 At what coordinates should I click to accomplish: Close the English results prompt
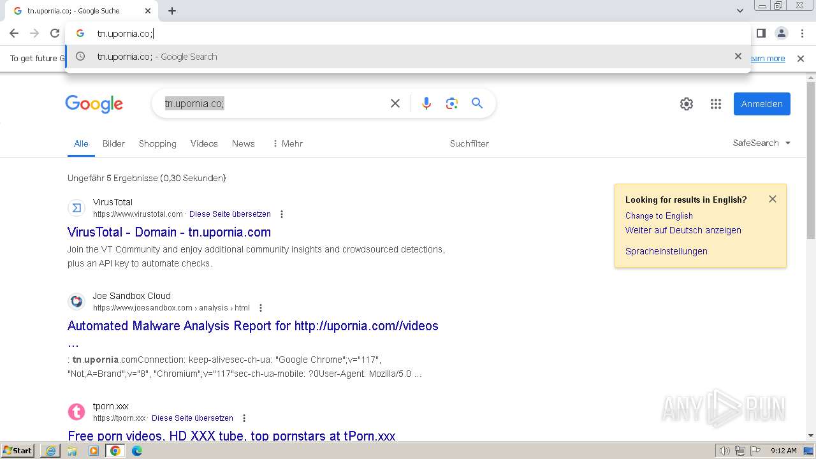coord(773,199)
